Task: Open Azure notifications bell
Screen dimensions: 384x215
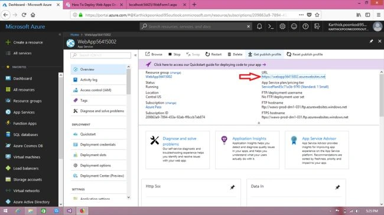Action: [x=259, y=27]
